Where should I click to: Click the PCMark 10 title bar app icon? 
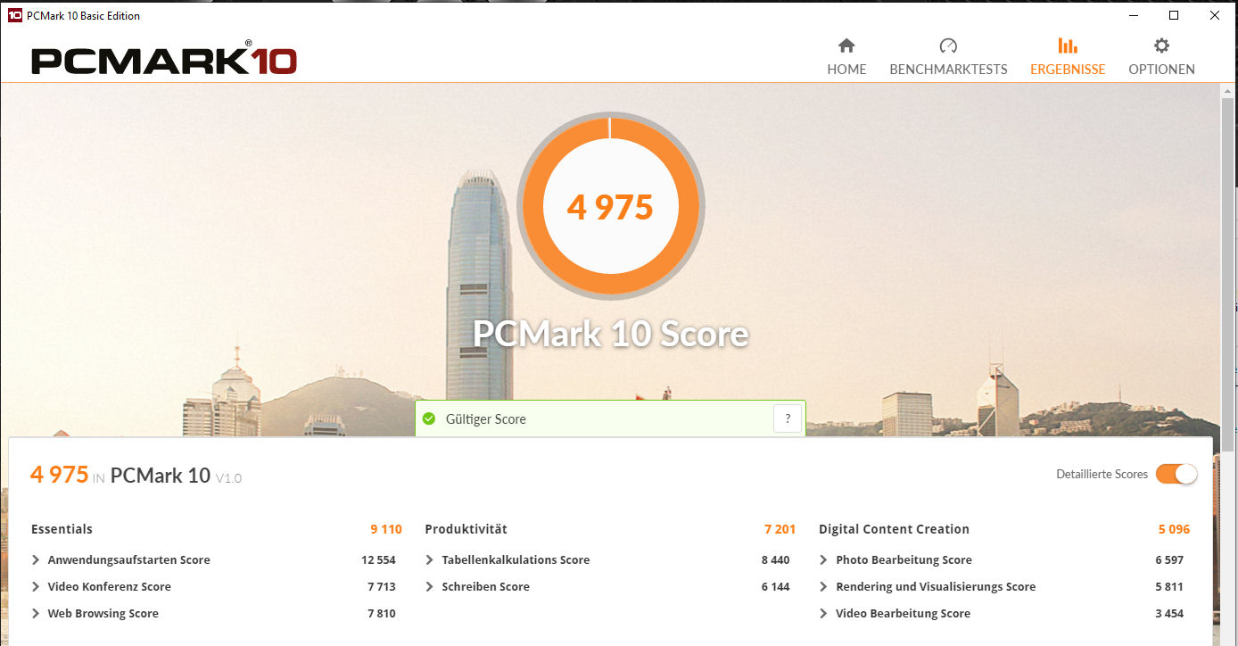click(14, 15)
